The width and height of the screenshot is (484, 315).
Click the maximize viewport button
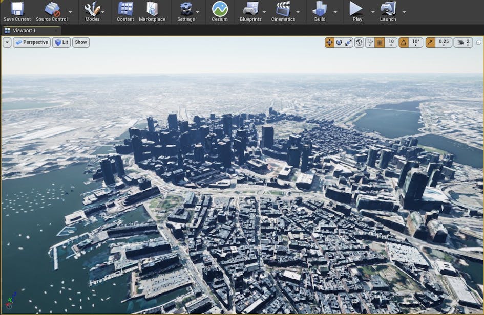click(x=477, y=42)
